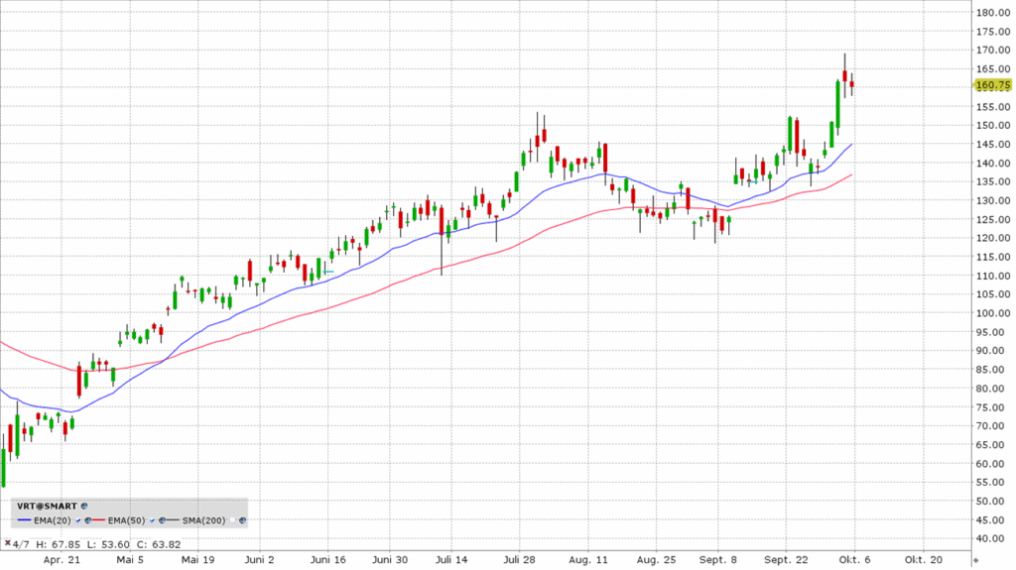Image resolution: width=1016 pixels, height=570 pixels.
Task: Uncheck the EMA(20) visibility checkbox
Action: [x=78, y=519]
